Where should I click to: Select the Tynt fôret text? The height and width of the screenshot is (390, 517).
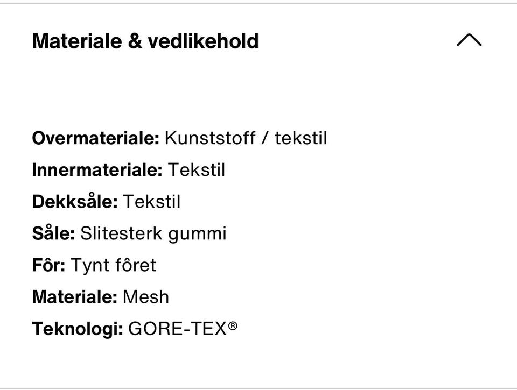(115, 265)
